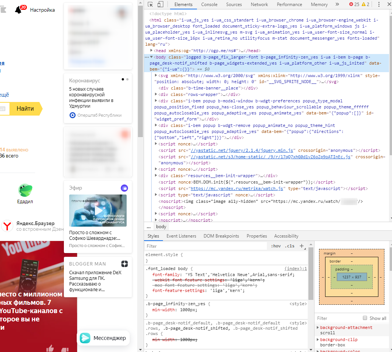The height and width of the screenshot is (352, 392).
Task: Click the BLOGGER MAN channel icon
Action: (x=124, y=264)
